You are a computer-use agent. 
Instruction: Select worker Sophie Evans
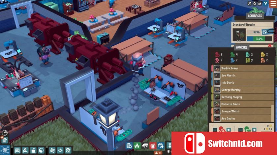click(x=243, y=68)
